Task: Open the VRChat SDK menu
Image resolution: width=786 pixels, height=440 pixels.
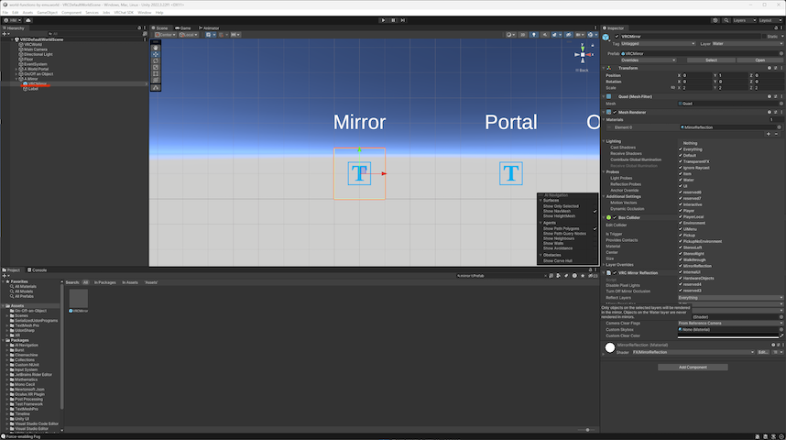Action: [124, 13]
